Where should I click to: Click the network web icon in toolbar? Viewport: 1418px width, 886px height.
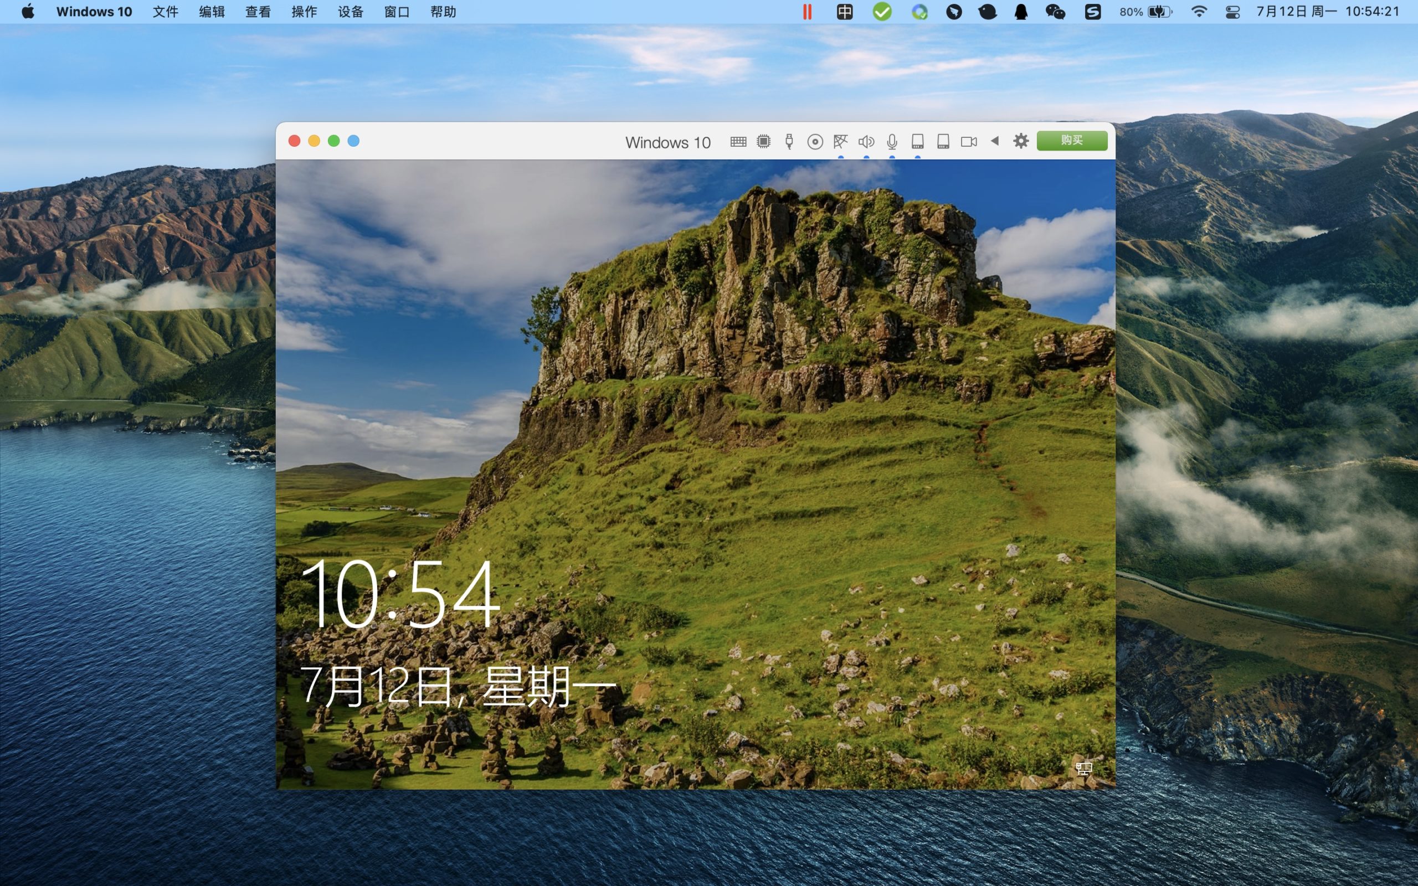click(840, 141)
